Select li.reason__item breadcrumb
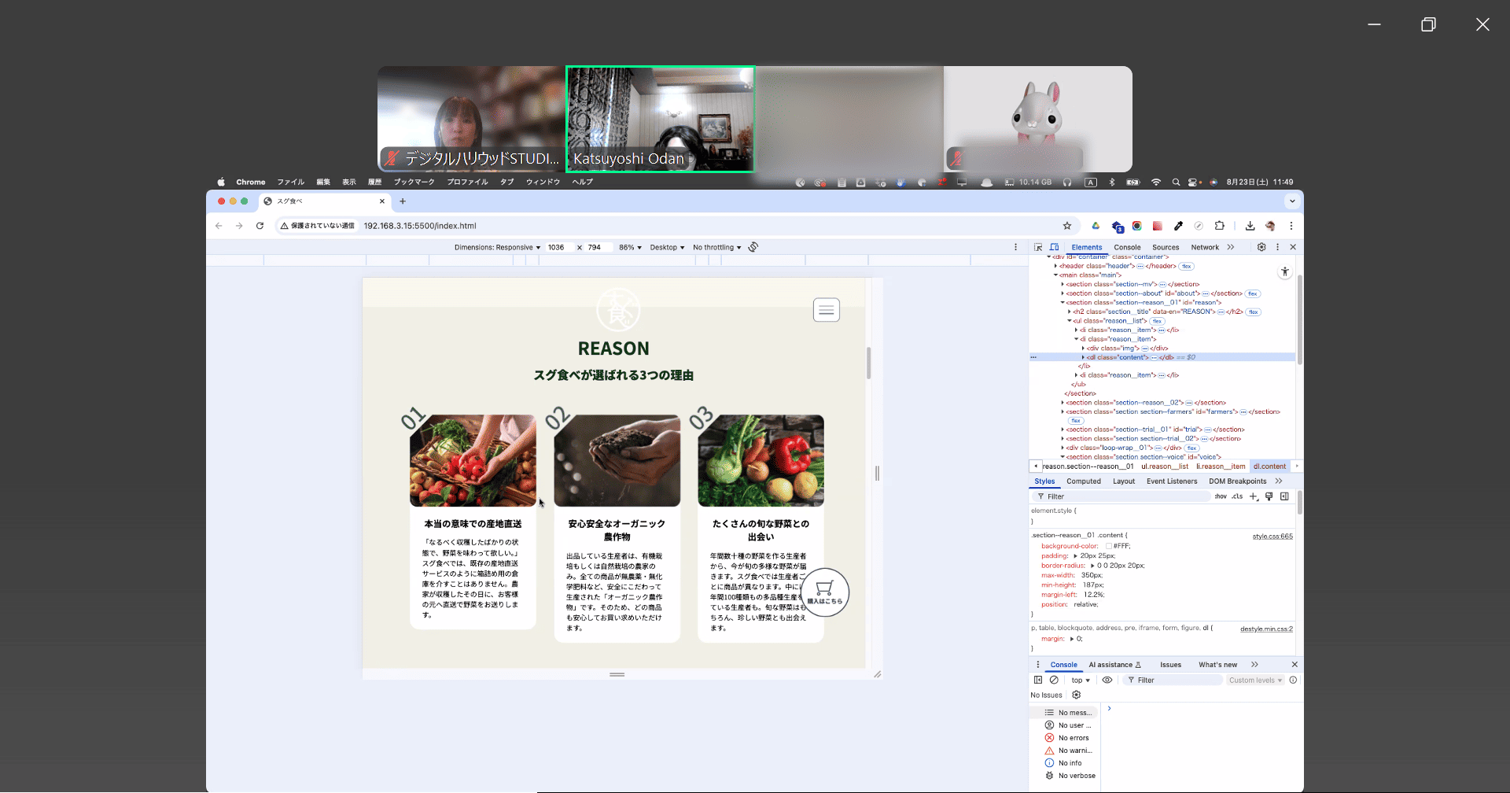Screen dimensions: 1510x793 [1221, 467]
